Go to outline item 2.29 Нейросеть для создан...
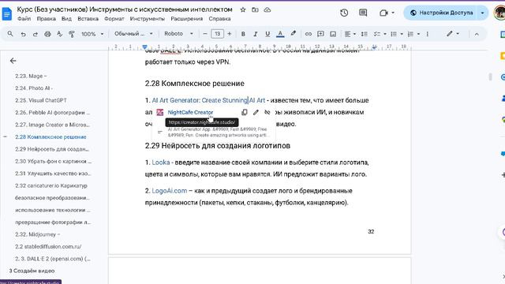Viewport: 505px width, 284px height. 52,149
